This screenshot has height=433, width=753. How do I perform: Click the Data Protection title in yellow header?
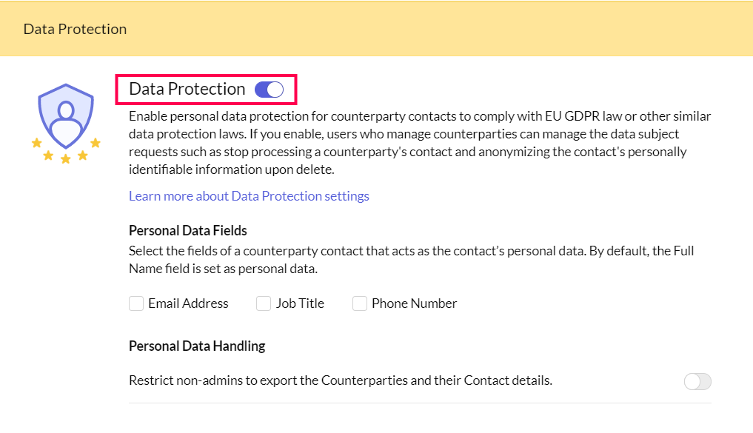point(75,29)
